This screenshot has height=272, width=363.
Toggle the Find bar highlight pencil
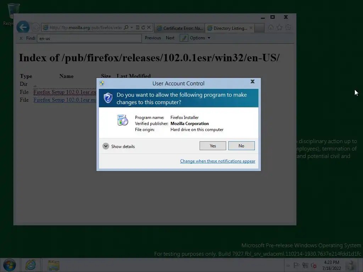(184, 38)
